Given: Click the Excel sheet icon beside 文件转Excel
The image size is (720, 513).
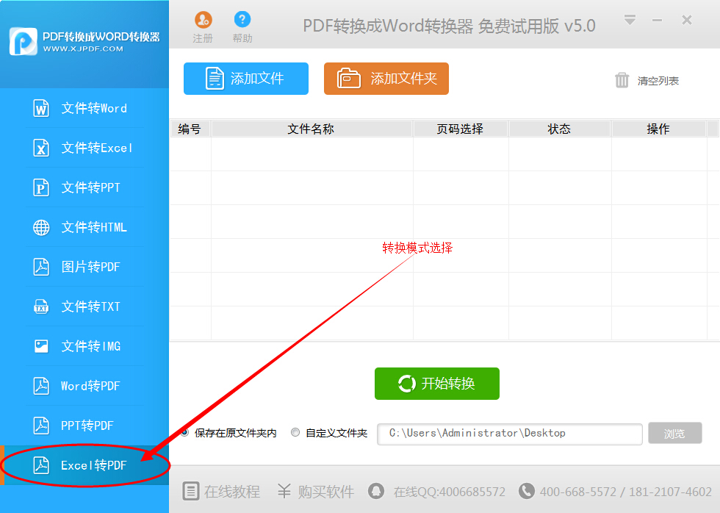Looking at the screenshot, I should (41, 148).
